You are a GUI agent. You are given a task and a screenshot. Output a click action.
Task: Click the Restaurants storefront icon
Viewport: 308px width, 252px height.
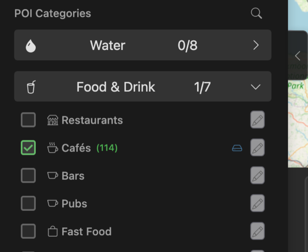tap(53, 120)
